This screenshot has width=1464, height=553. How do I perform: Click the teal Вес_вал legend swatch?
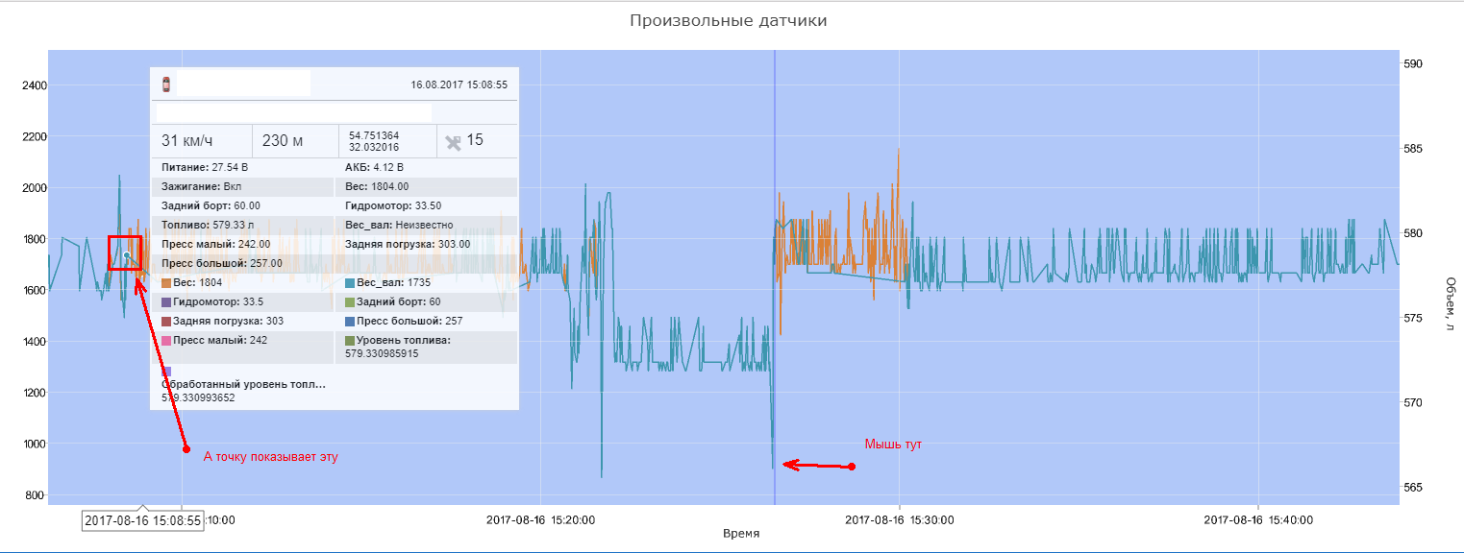[x=350, y=283]
